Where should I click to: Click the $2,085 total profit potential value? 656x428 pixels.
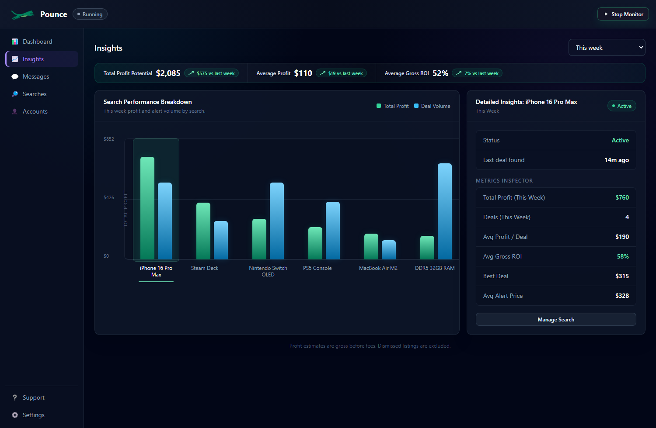pos(168,73)
